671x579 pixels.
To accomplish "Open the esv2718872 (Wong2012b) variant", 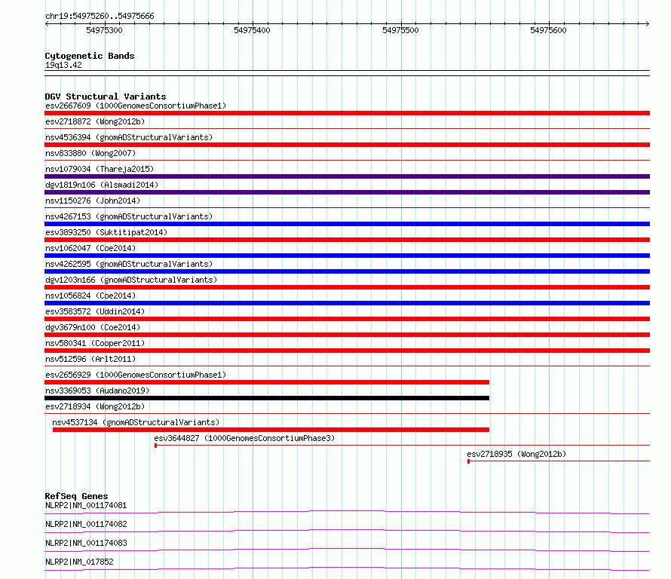I will point(95,121).
